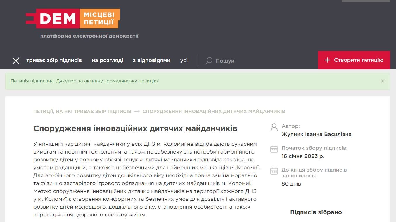Click the calendar icon next to Початок збору підписів
This screenshot has width=396, height=222.
pyautogui.click(x=274, y=149)
